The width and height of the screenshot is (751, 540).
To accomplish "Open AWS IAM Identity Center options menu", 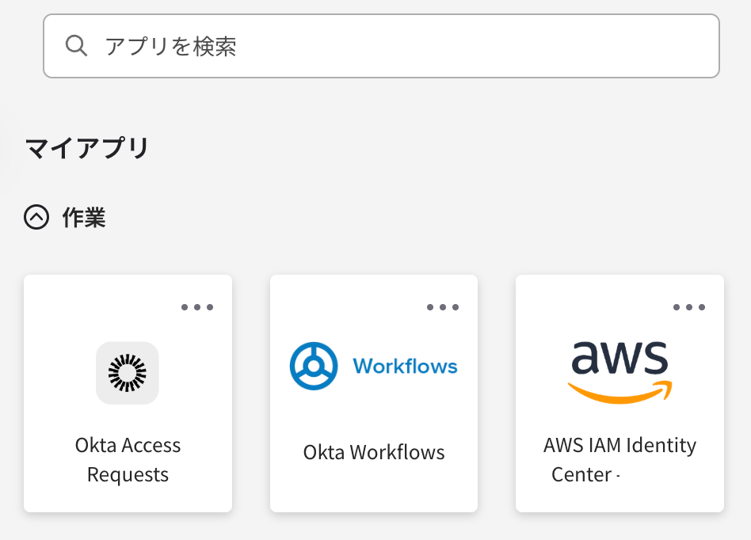I will click(x=688, y=307).
